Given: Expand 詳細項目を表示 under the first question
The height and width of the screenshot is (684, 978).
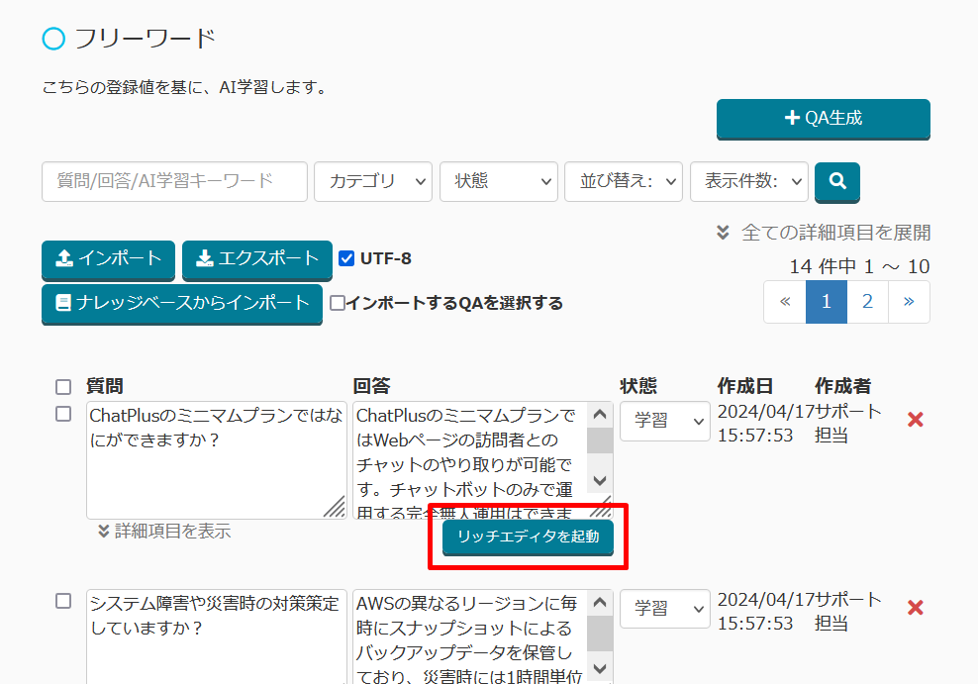Looking at the screenshot, I should (x=163, y=532).
